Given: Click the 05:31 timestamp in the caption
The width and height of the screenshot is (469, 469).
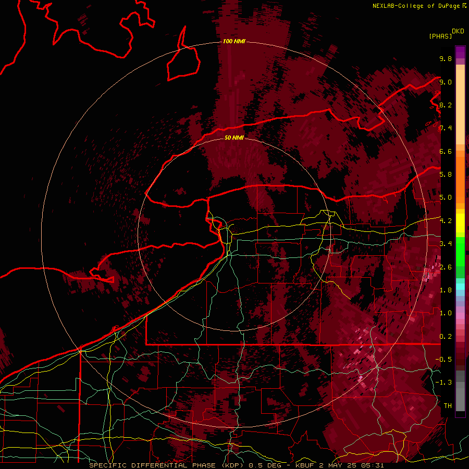Looking at the screenshot, I should (x=373, y=465).
